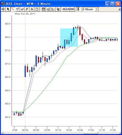Click the 67.5 price axis label
This screenshot has height=135, width=122.
pyautogui.click(x=7, y=50)
